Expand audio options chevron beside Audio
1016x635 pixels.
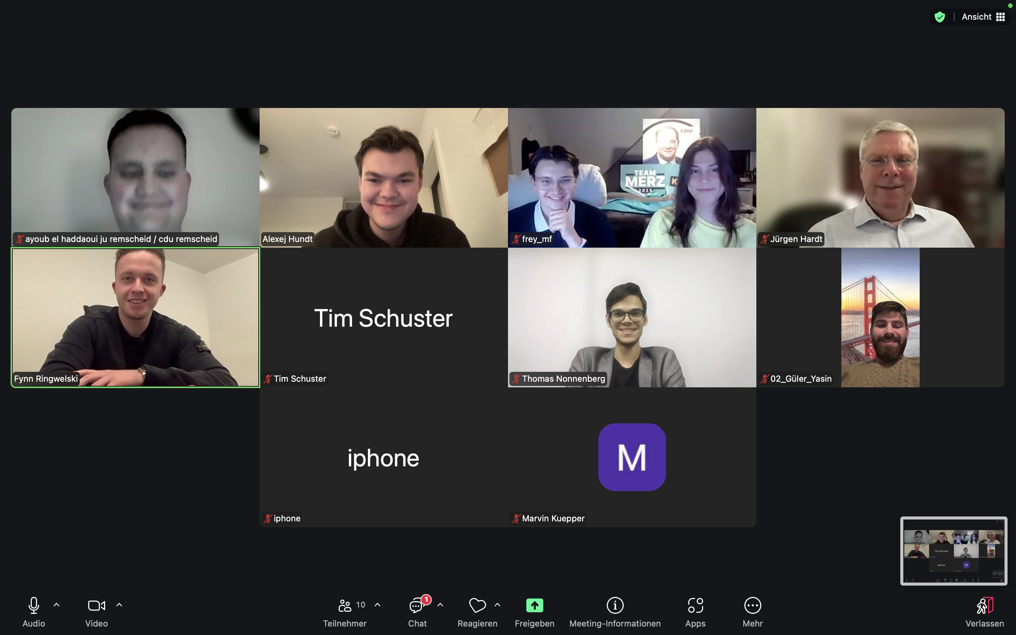56,605
